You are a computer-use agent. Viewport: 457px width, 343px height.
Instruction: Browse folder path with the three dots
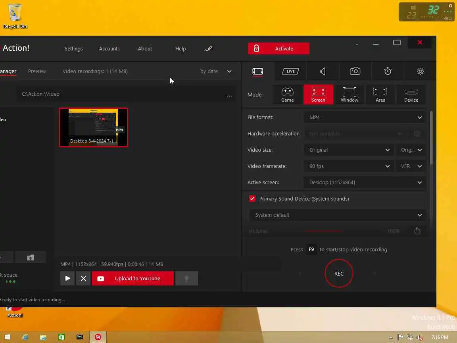coord(229,95)
